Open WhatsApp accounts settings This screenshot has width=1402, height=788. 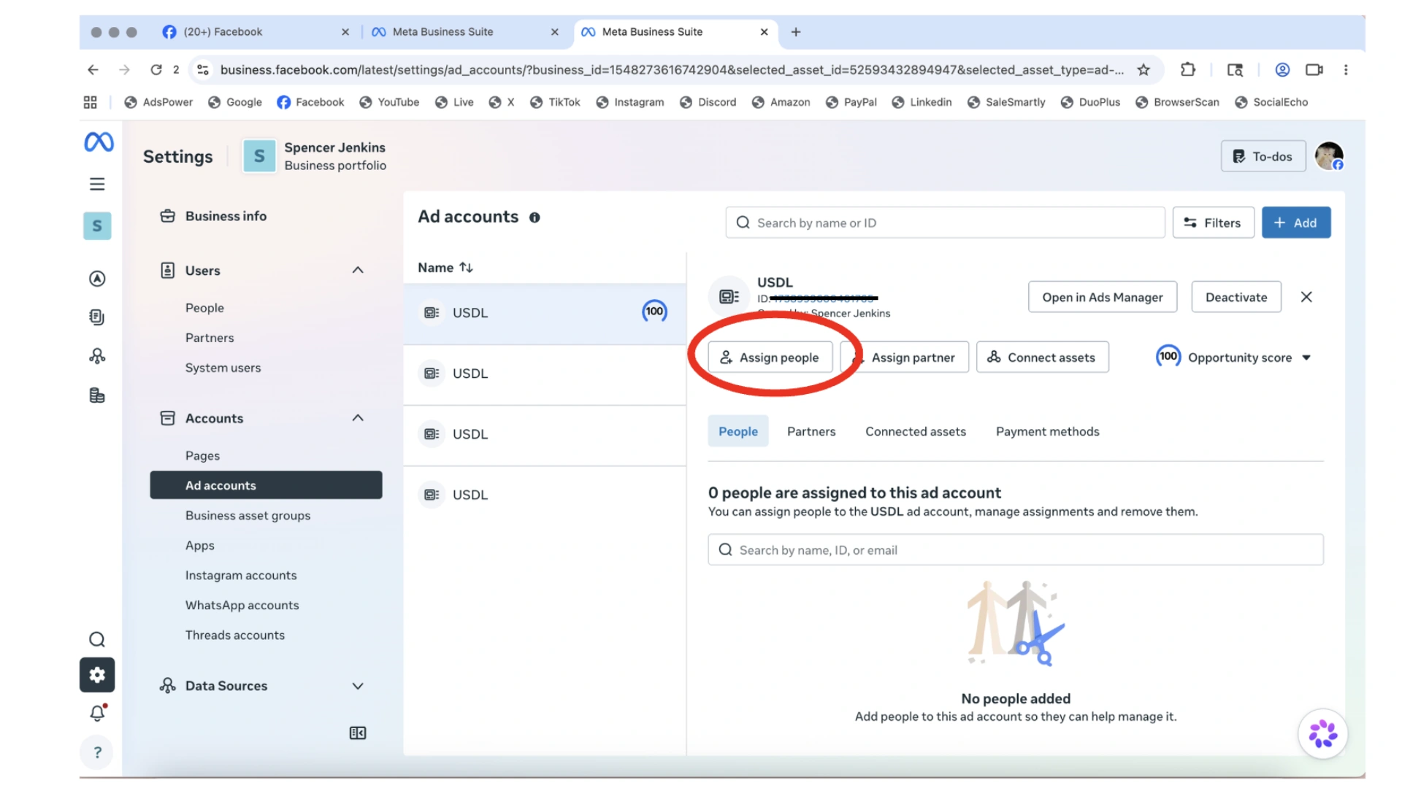[242, 605]
